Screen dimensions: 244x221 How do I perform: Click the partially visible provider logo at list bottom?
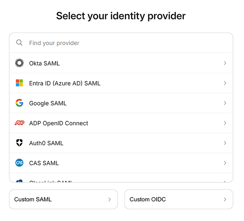pyautogui.click(x=19, y=181)
